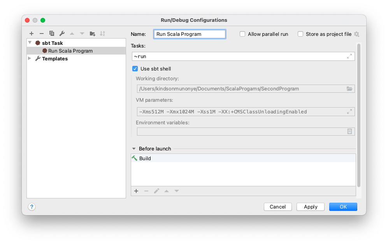Click the Cancel button
Viewport: 388px width, 244px height.
coord(277,207)
